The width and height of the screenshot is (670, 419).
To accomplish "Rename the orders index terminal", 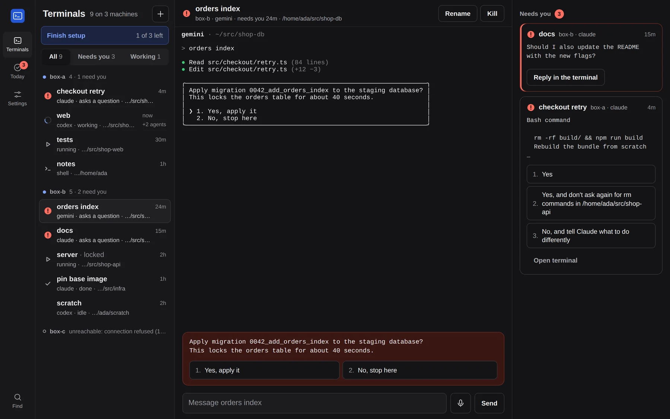I will tap(457, 13).
